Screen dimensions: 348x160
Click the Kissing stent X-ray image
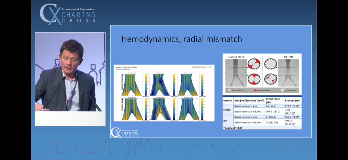pos(236,73)
